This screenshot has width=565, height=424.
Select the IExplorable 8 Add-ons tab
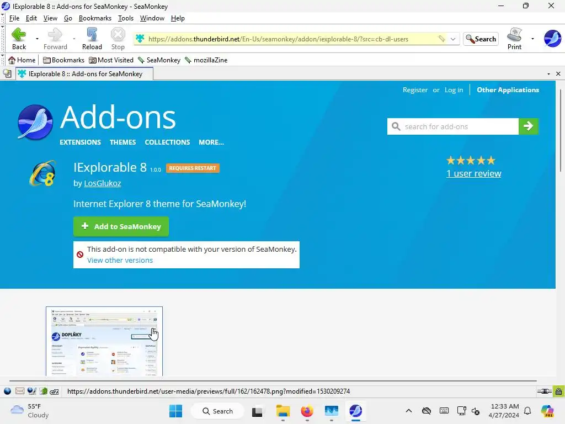click(x=84, y=73)
